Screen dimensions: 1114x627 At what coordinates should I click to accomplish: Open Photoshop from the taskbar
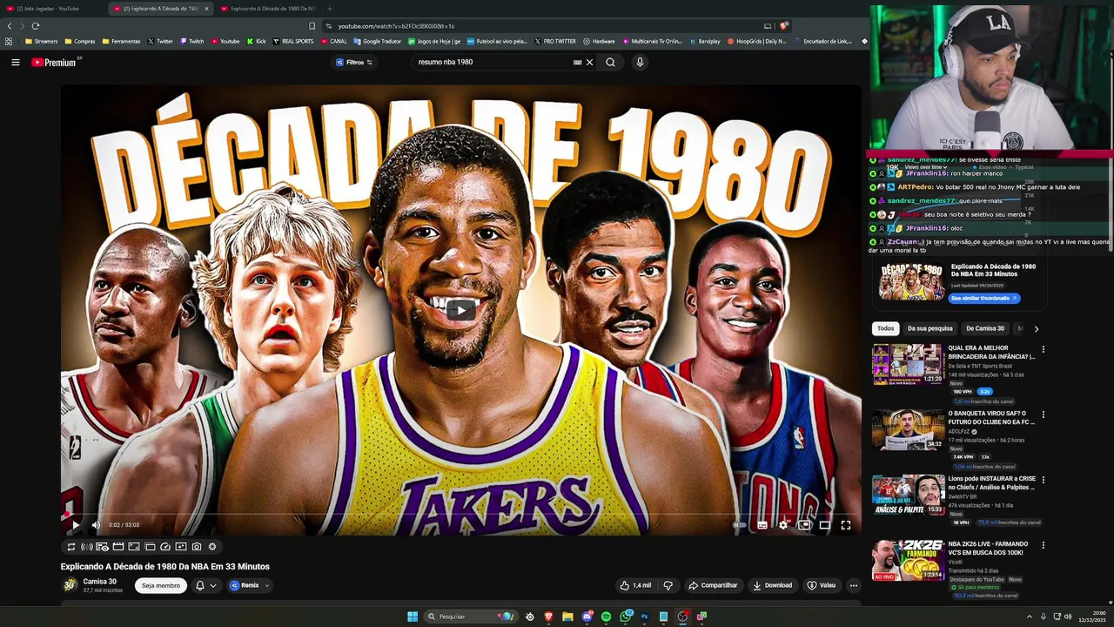645,617
